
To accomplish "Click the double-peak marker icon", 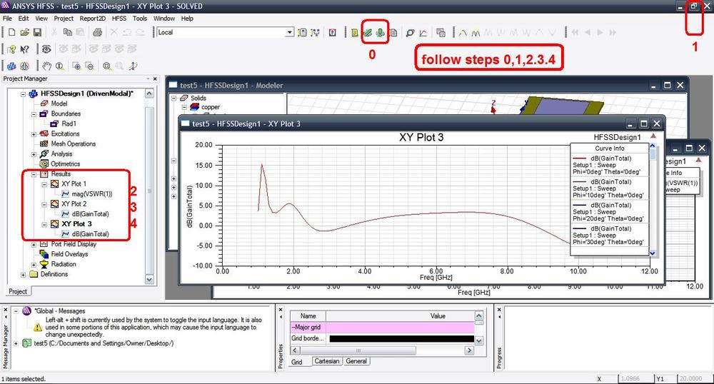I will pos(476,33).
